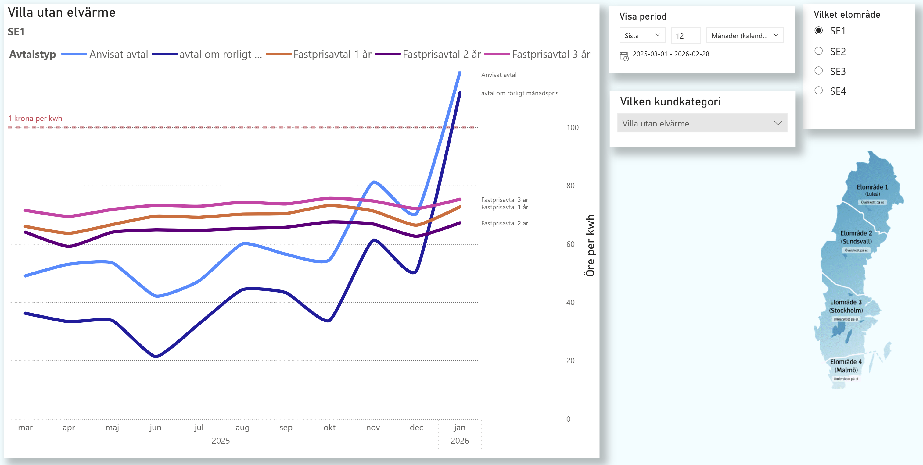This screenshot has height=465, width=923.
Task: Click the calendar icon beside date range
Action: point(624,56)
